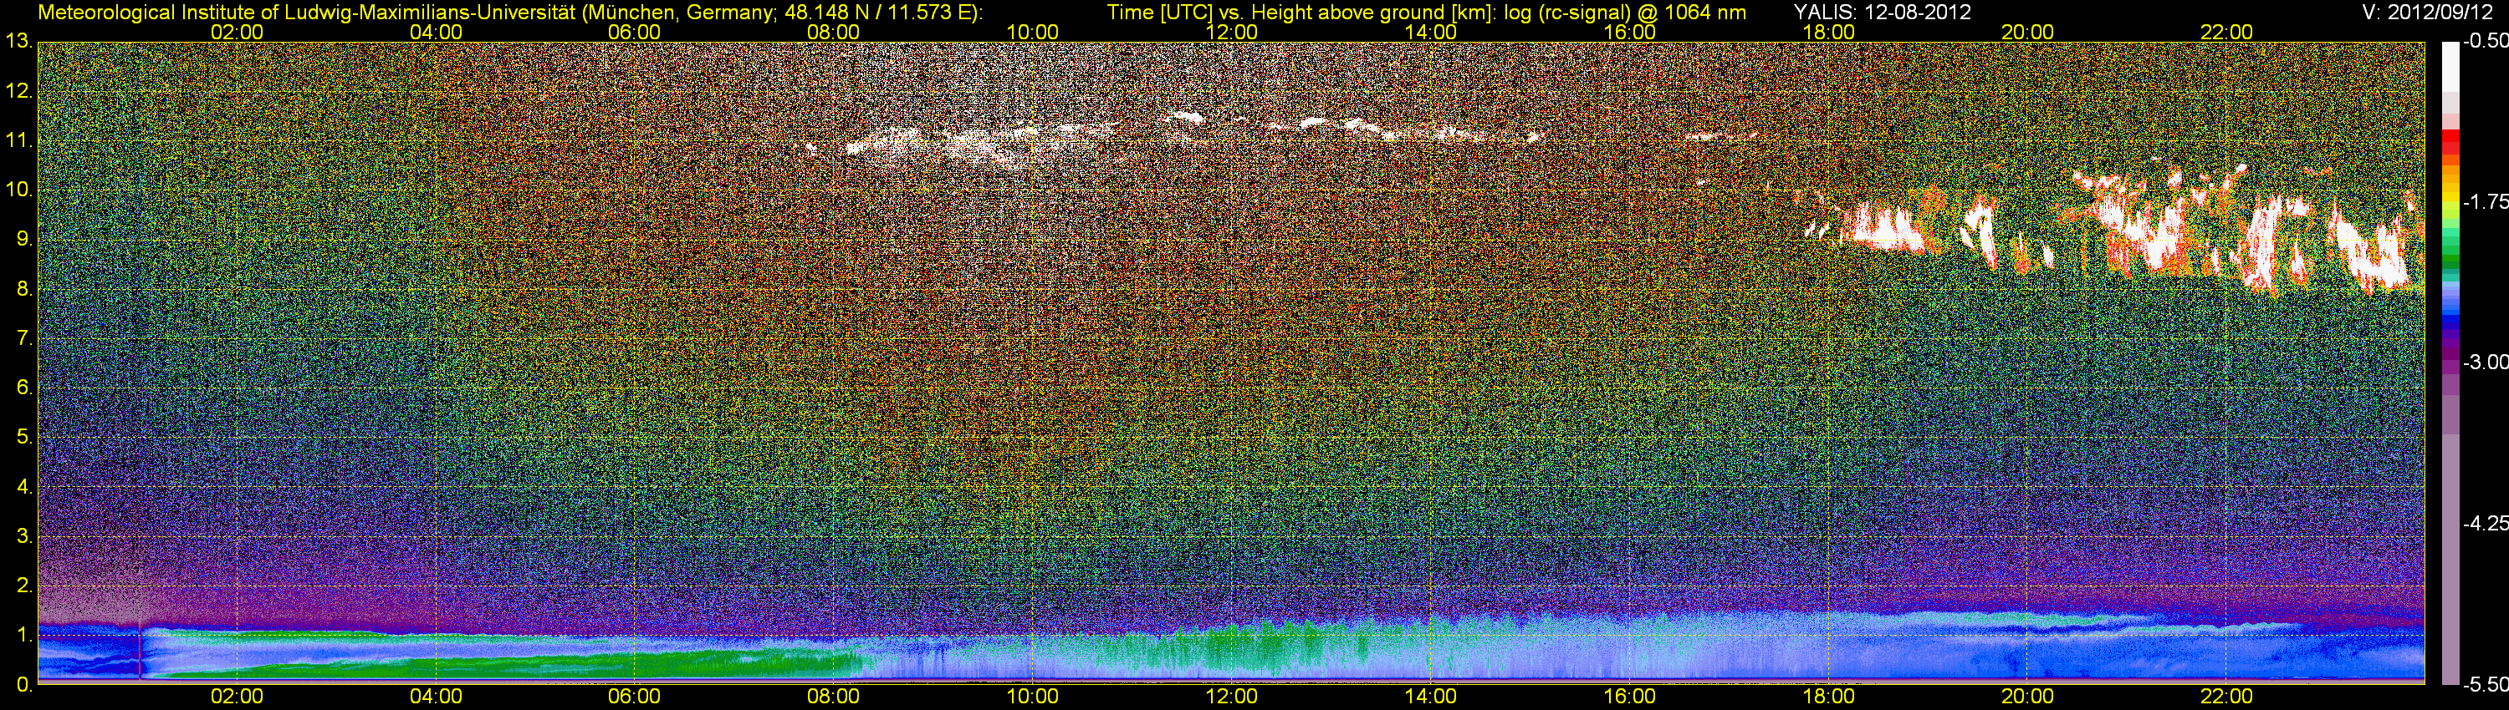This screenshot has width=2509, height=710.
Task: Click the 02:00 label on the bottom time axis
Action: [237, 697]
